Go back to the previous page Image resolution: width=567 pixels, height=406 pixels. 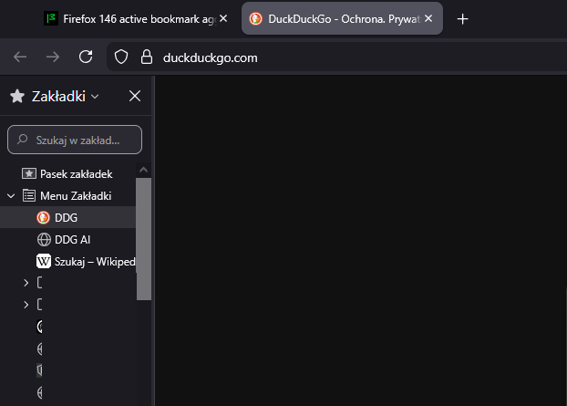click(x=20, y=57)
